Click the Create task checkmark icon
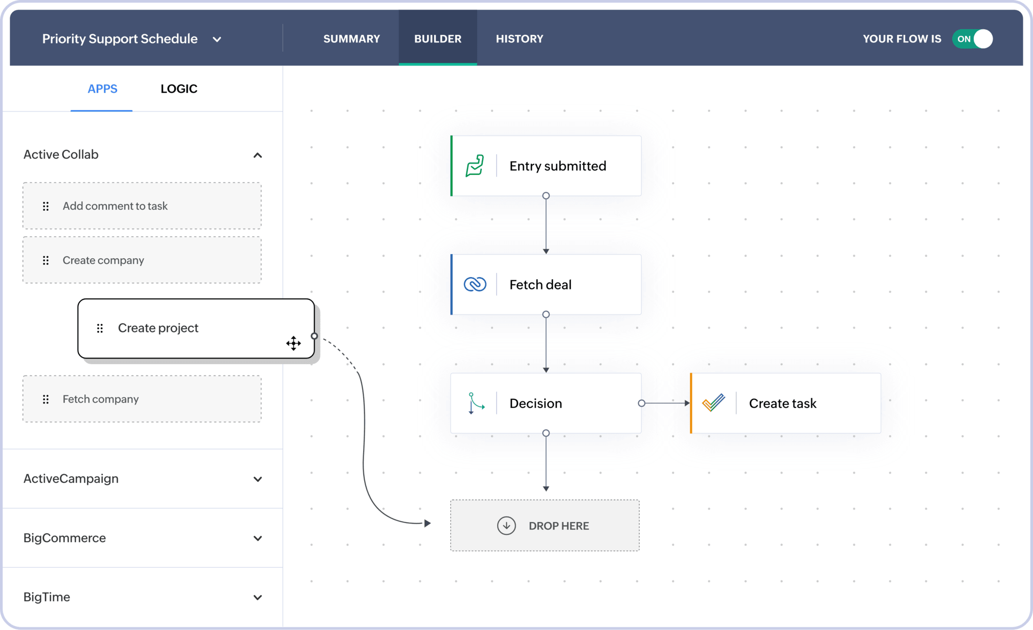 click(714, 403)
